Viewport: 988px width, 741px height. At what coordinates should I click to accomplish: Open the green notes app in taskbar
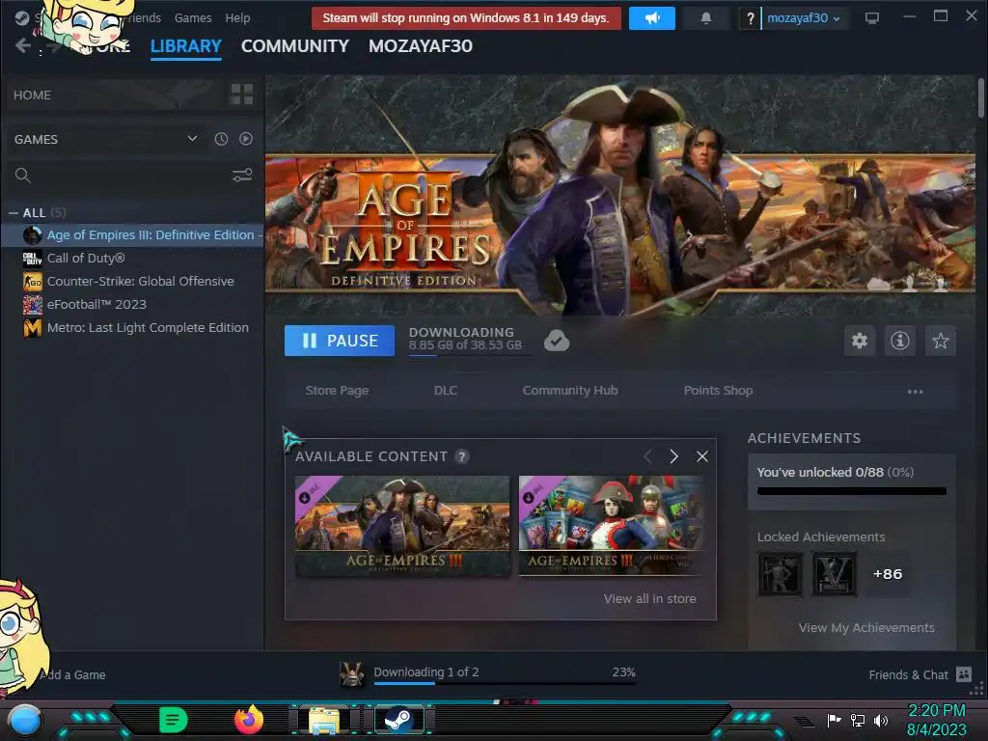(173, 720)
